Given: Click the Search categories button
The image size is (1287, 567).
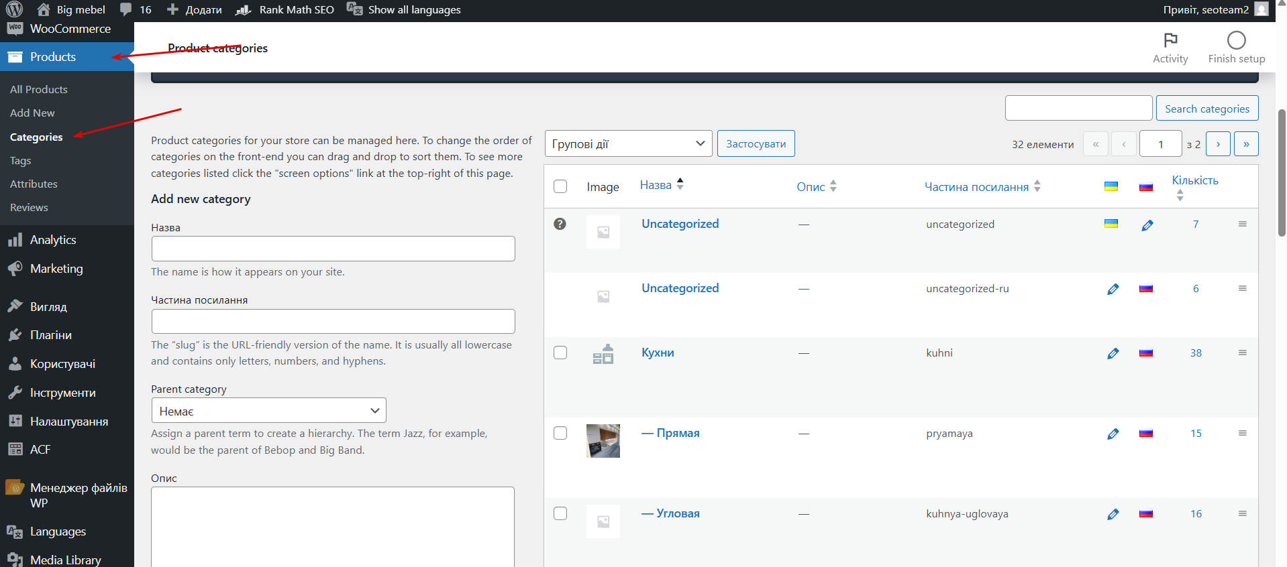Looking at the screenshot, I should pyautogui.click(x=1206, y=109).
